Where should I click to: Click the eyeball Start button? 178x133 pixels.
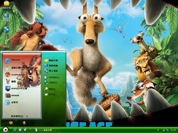click(6, 130)
